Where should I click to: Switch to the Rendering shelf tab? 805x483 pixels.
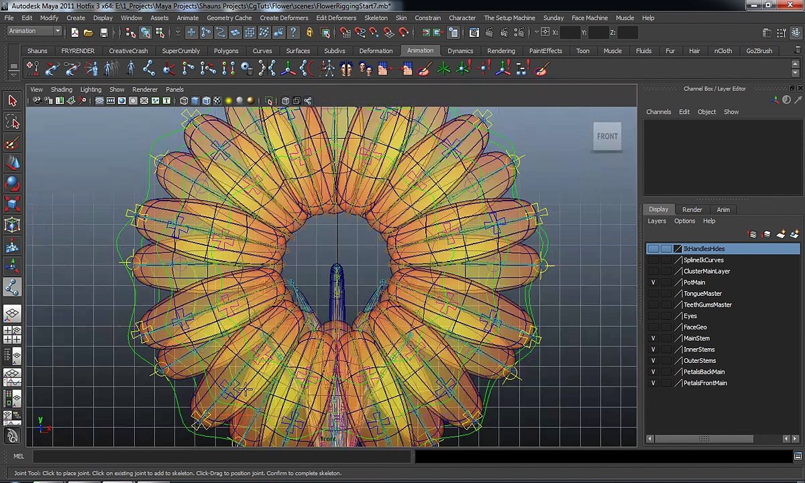click(501, 51)
